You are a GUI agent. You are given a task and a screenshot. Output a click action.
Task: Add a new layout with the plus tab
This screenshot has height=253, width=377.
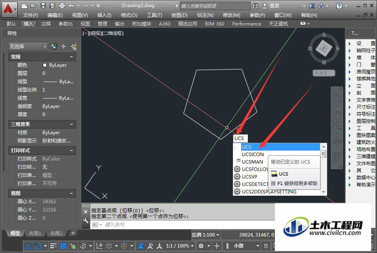(x=73, y=233)
